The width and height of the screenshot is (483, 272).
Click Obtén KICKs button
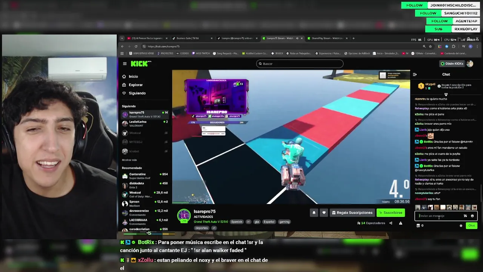(452, 63)
